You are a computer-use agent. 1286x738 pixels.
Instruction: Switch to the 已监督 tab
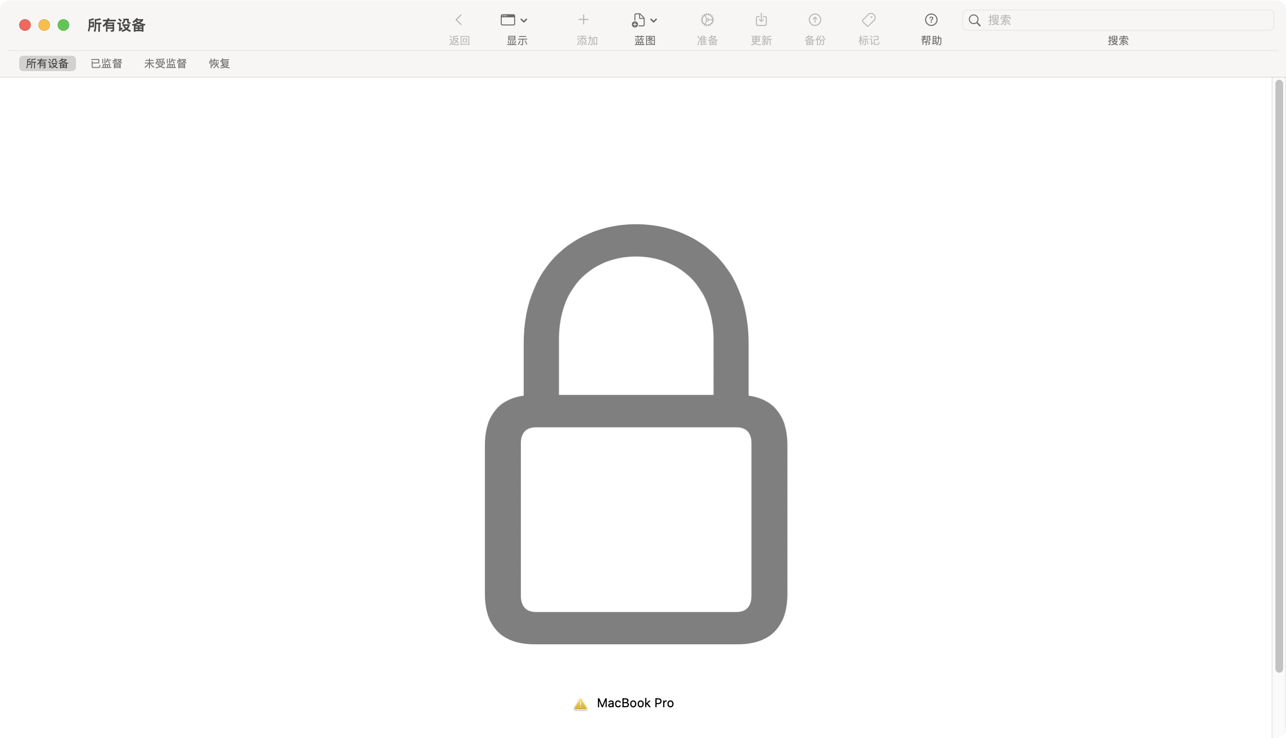pyautogui.click(x=105, y=62)
